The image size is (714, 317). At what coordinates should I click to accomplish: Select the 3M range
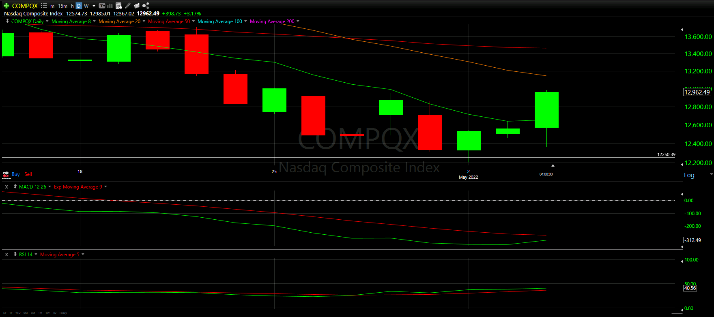(x=33, y=313)
